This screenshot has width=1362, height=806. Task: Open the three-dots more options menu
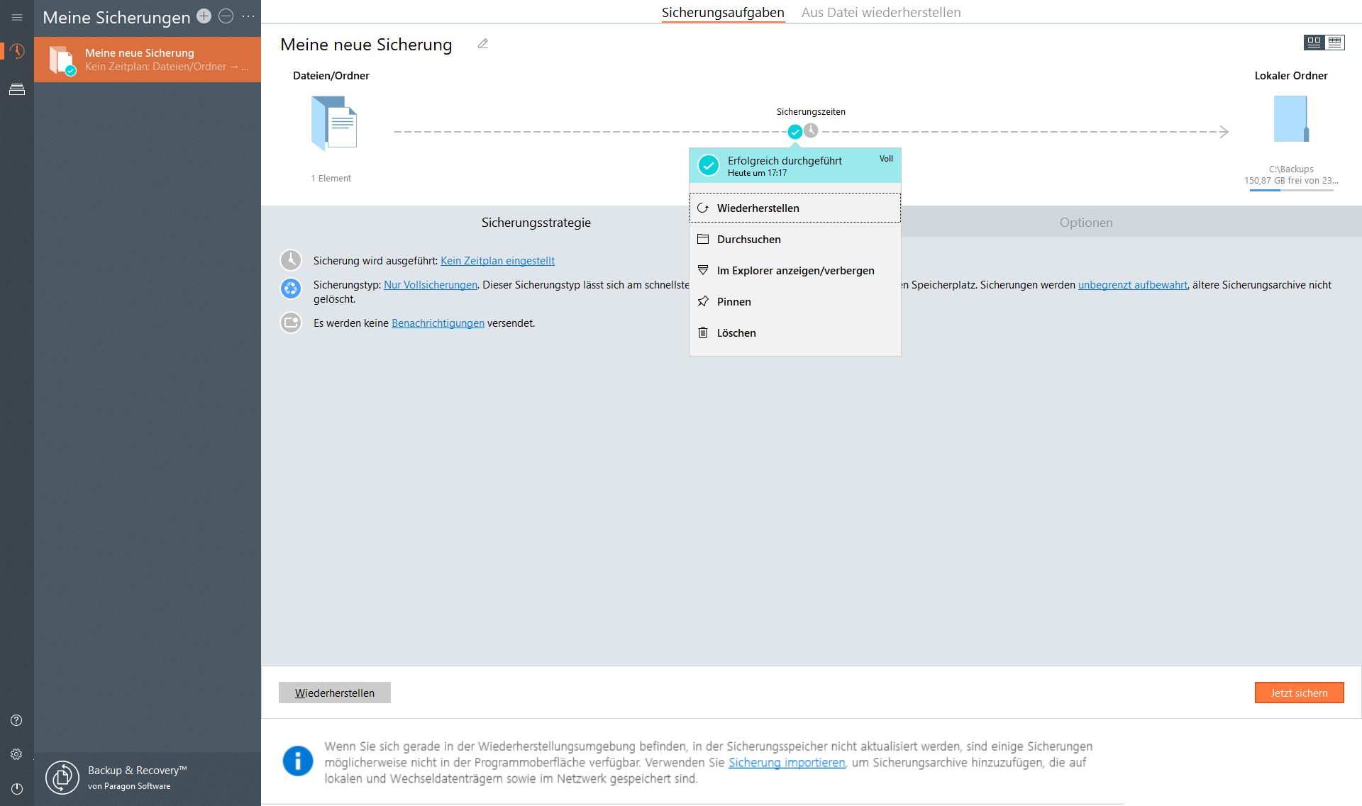pyautogui.click(x=248, y=16)
